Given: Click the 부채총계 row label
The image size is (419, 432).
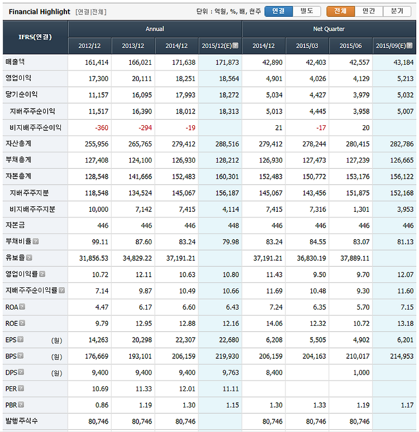Looking at the screenshot, I should 18,159.
